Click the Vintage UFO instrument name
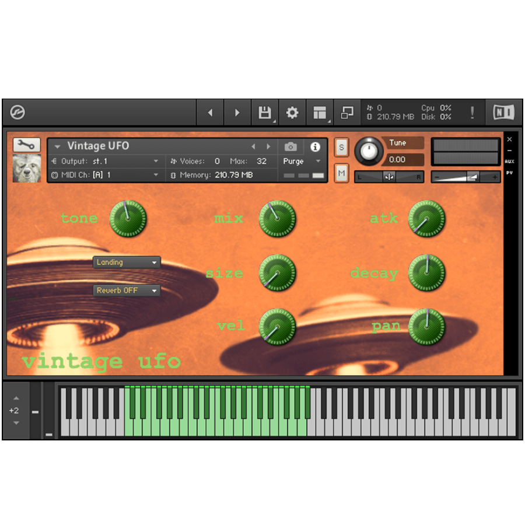The width and height of the screenshot is (525, 525). pos(98,146)
